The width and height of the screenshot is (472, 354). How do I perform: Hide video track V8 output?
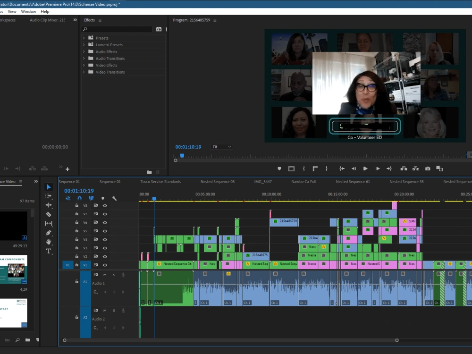click(x=105, y=206)
